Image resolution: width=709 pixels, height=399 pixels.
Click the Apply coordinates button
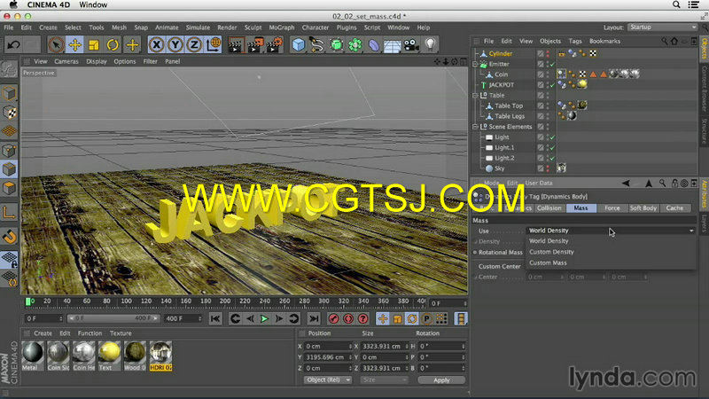click(x=441, y=380)
